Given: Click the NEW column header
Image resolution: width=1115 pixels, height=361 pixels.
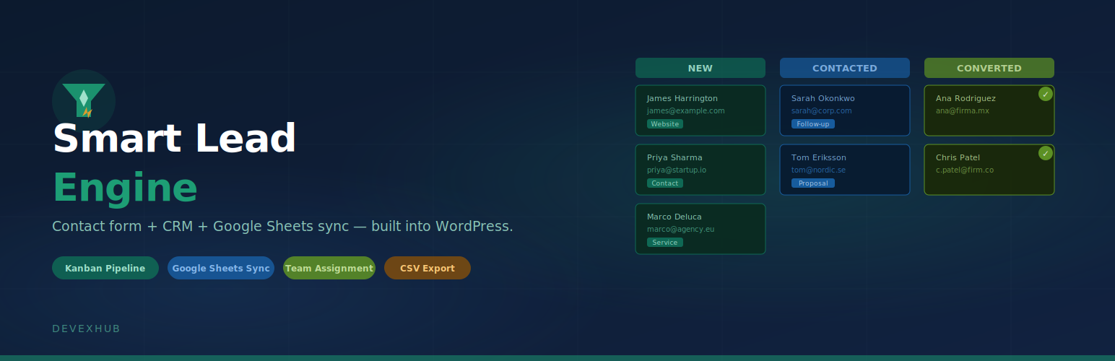Looking at the screenshot, I should point(700,68).
